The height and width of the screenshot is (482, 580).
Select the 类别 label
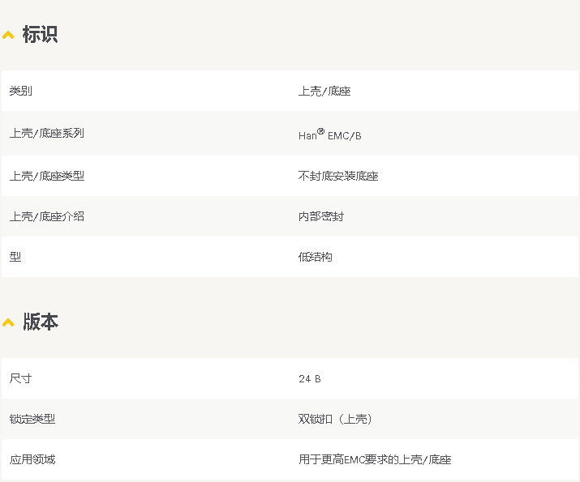21,91
